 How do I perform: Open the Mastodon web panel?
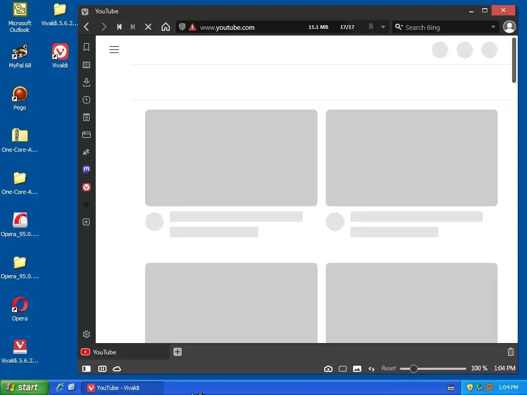pos(86,170)
